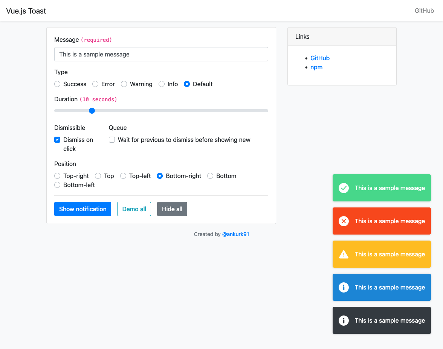The height and width of the screenshot is (349, 443).
Task: Click the info icon on the blue toast
Action: coord(344,287)
